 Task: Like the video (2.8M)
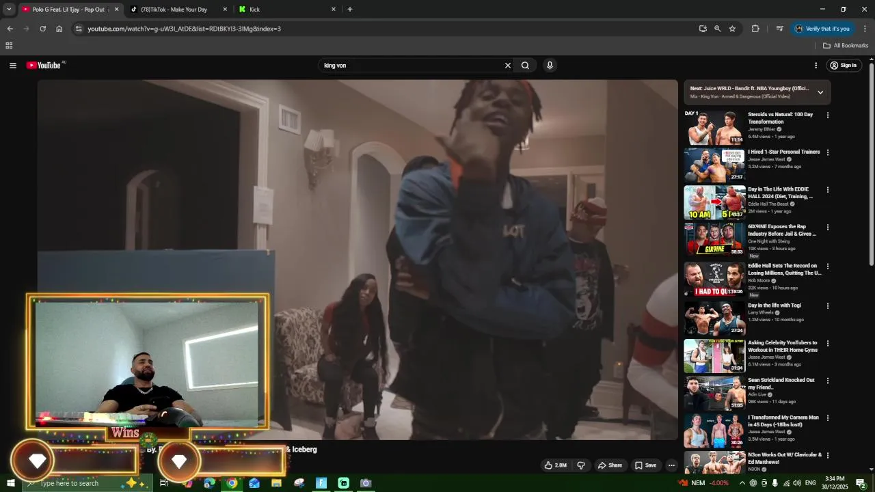pyautogui.click(x=556, y=465)
